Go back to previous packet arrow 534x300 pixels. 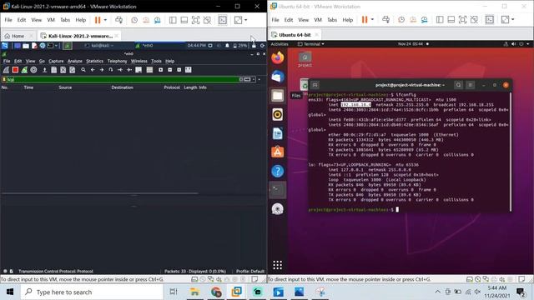pyautogui.click(x=93, y=70)
